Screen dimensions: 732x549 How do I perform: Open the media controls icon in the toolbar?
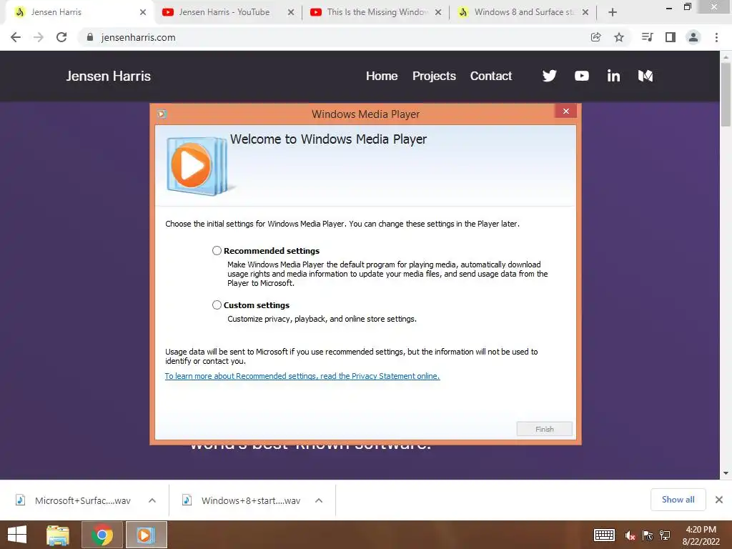click(x=647, y=37)
